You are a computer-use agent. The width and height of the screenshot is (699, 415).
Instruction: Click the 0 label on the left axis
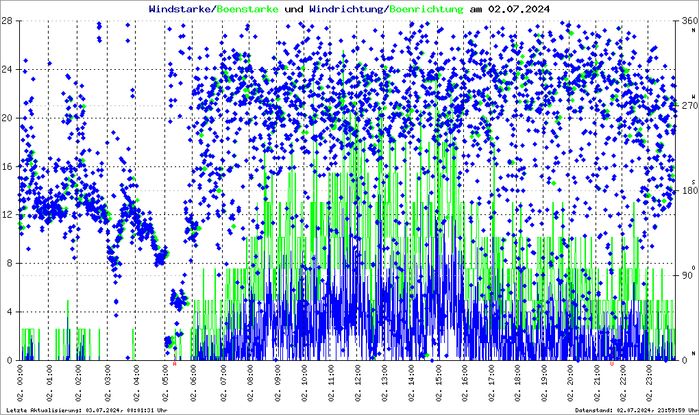tap(9, 360)
